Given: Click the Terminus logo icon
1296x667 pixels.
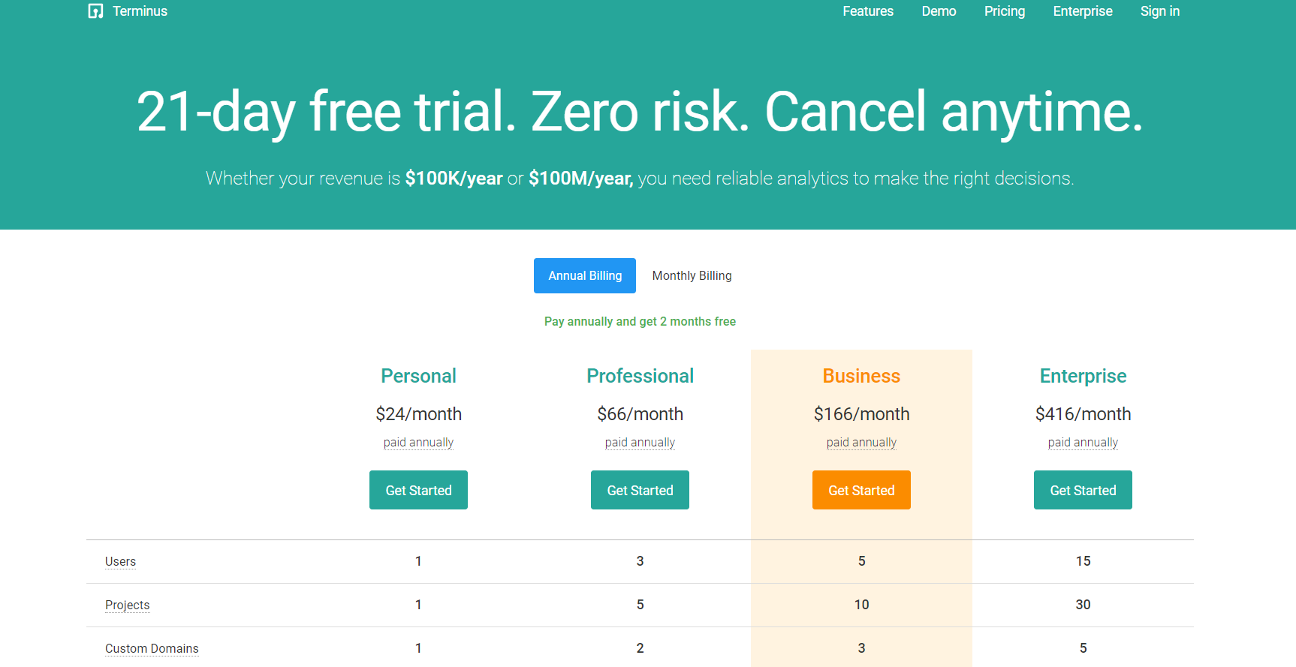Looking at the screenshot, I should tap(95, 11).
